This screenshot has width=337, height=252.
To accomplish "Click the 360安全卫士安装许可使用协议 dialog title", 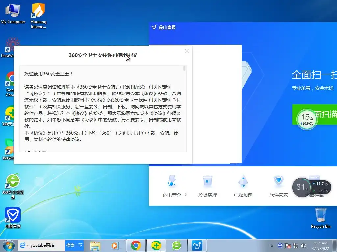I will click(103, 55).
